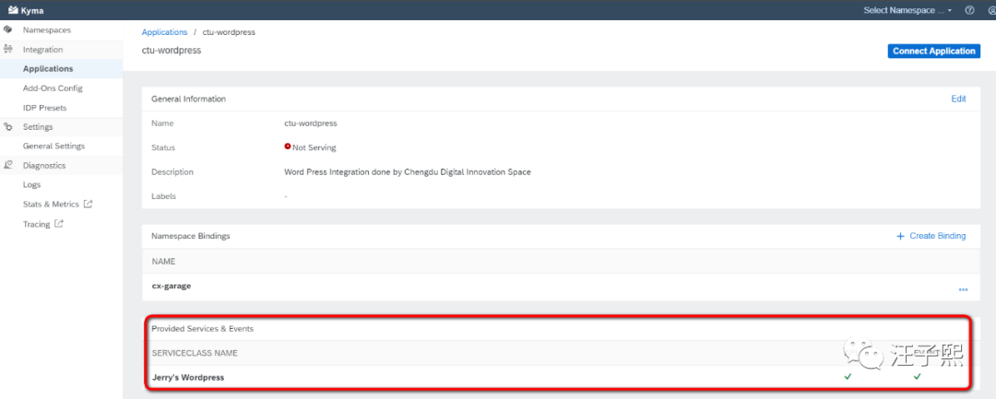Open the cx-garage namespace binding

pos(172,286)
